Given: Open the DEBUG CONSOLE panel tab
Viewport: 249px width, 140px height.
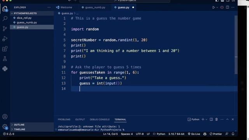Looking at the screenshot, I should 100,119.
